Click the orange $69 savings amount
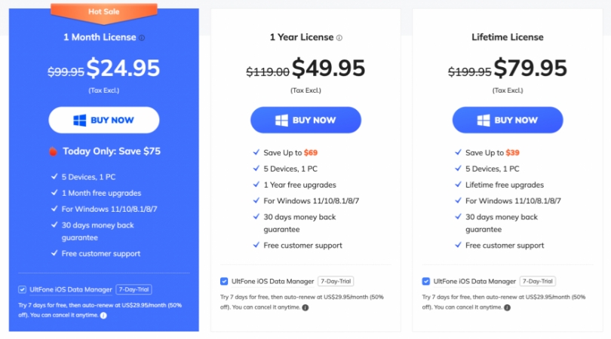The image size is (611, 339). (311, 152)
